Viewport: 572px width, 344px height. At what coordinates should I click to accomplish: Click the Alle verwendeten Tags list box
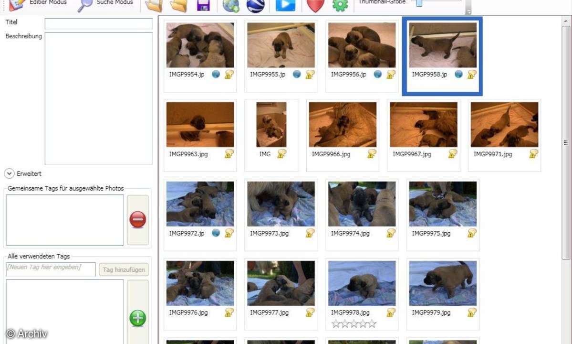pyautogui.click(x=65, y=312)
